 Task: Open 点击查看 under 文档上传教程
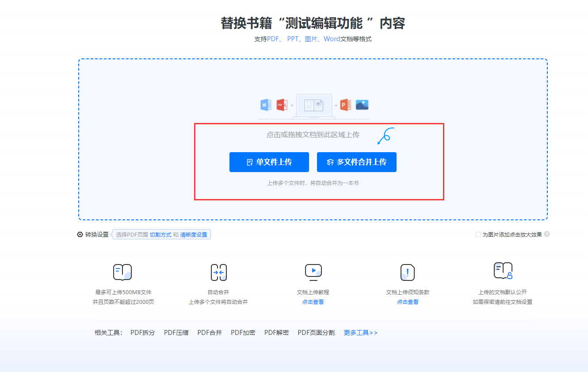(313, 302)
